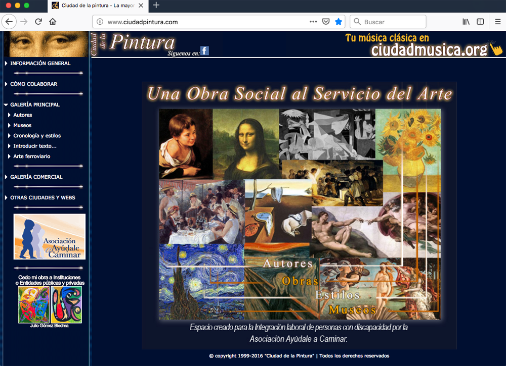Open the Firefox hamburger menu
The image size is (506, 366).
coord(497,22)
